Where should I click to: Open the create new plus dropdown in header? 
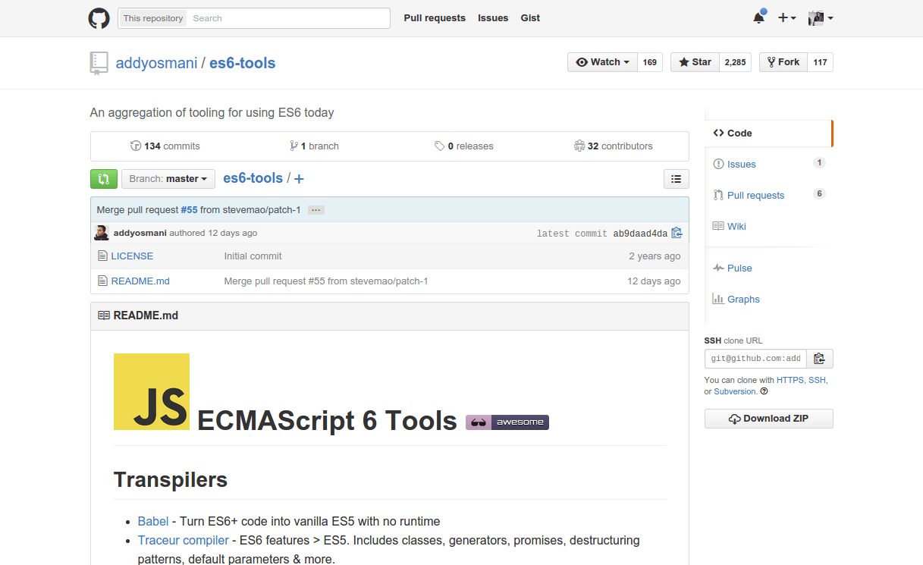coord(786,18)
